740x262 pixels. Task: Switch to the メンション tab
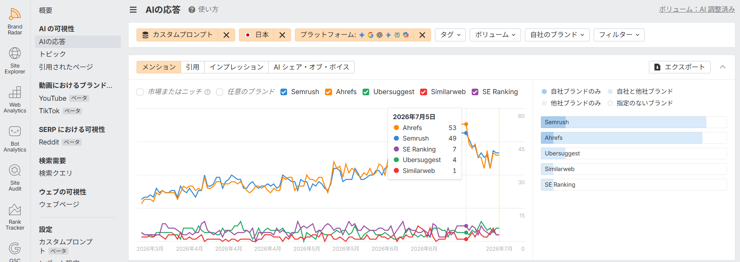(x=159, y=67)
